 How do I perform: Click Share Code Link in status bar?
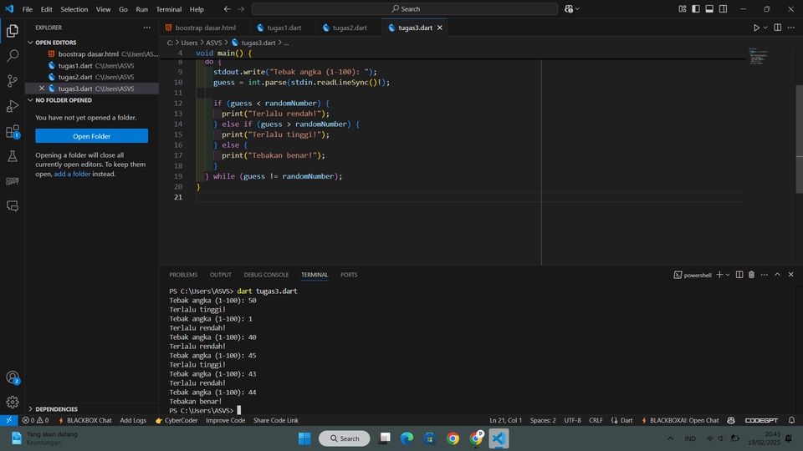[275, 420]
